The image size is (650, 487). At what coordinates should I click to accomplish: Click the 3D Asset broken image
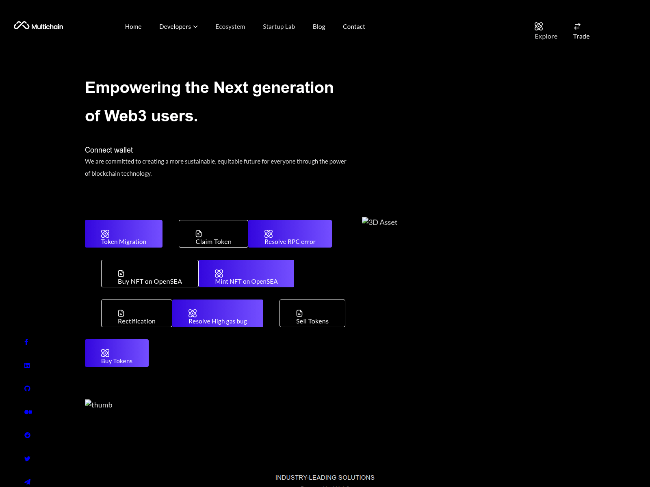(379, 222)
